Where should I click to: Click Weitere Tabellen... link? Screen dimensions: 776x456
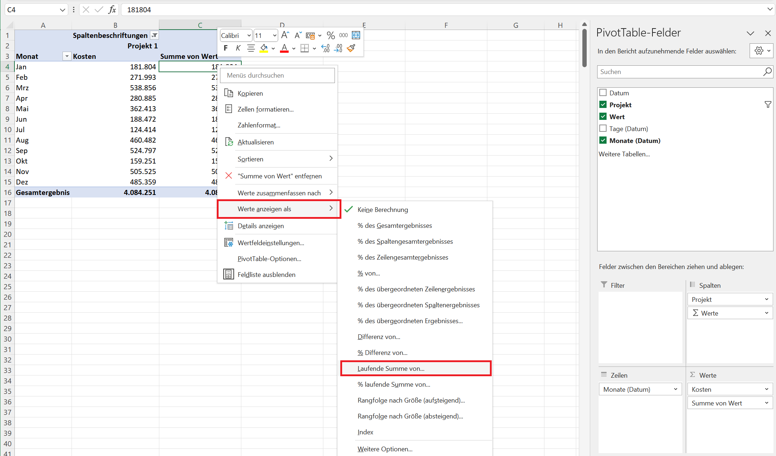pos(624,154)
